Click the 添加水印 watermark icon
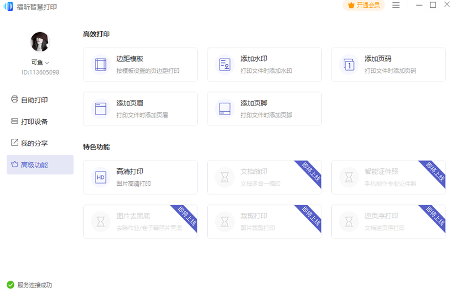 pyautogui.click(x=225, y=64)
